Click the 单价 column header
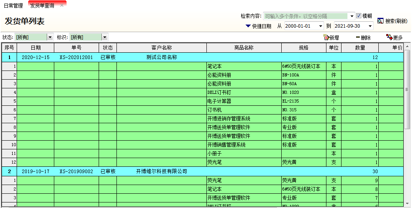The height and width of the screenshot is (208, 412). pyautogui.click(x=391, y=48)
